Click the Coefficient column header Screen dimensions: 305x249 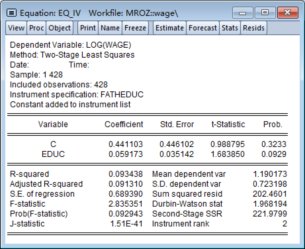124,124
